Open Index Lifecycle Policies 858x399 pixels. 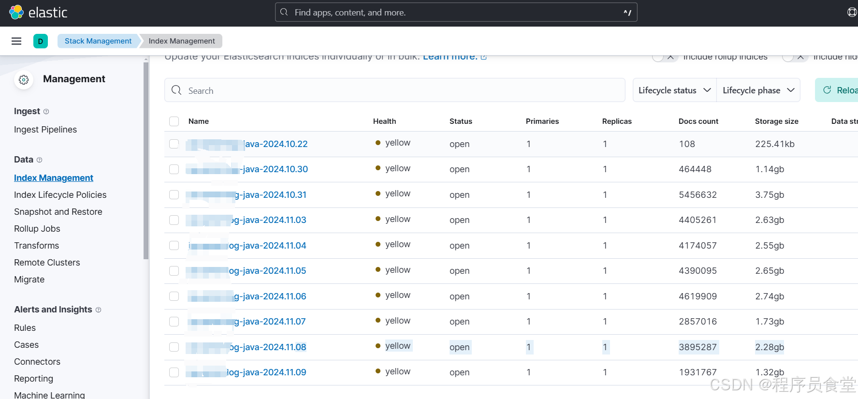(x=60, y=195)
